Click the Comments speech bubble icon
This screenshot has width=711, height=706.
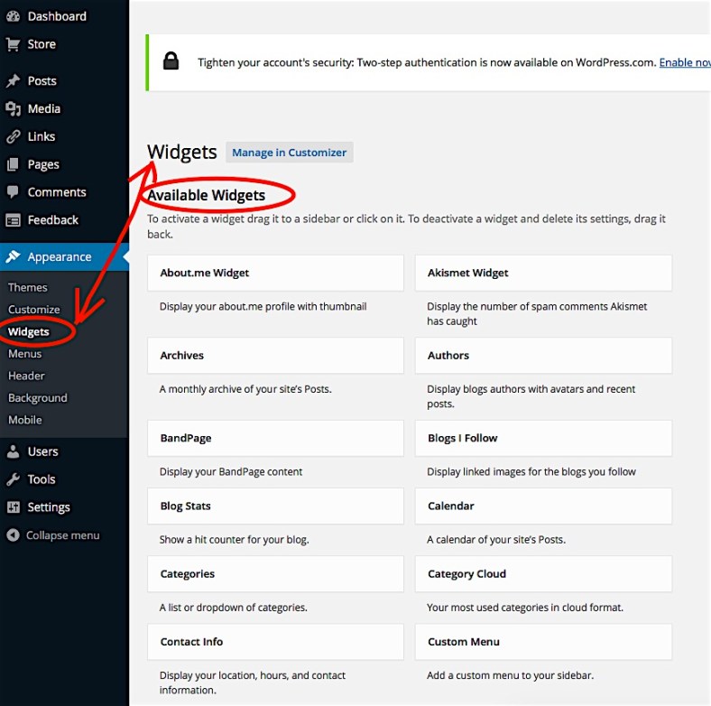(x=13, y=192)
